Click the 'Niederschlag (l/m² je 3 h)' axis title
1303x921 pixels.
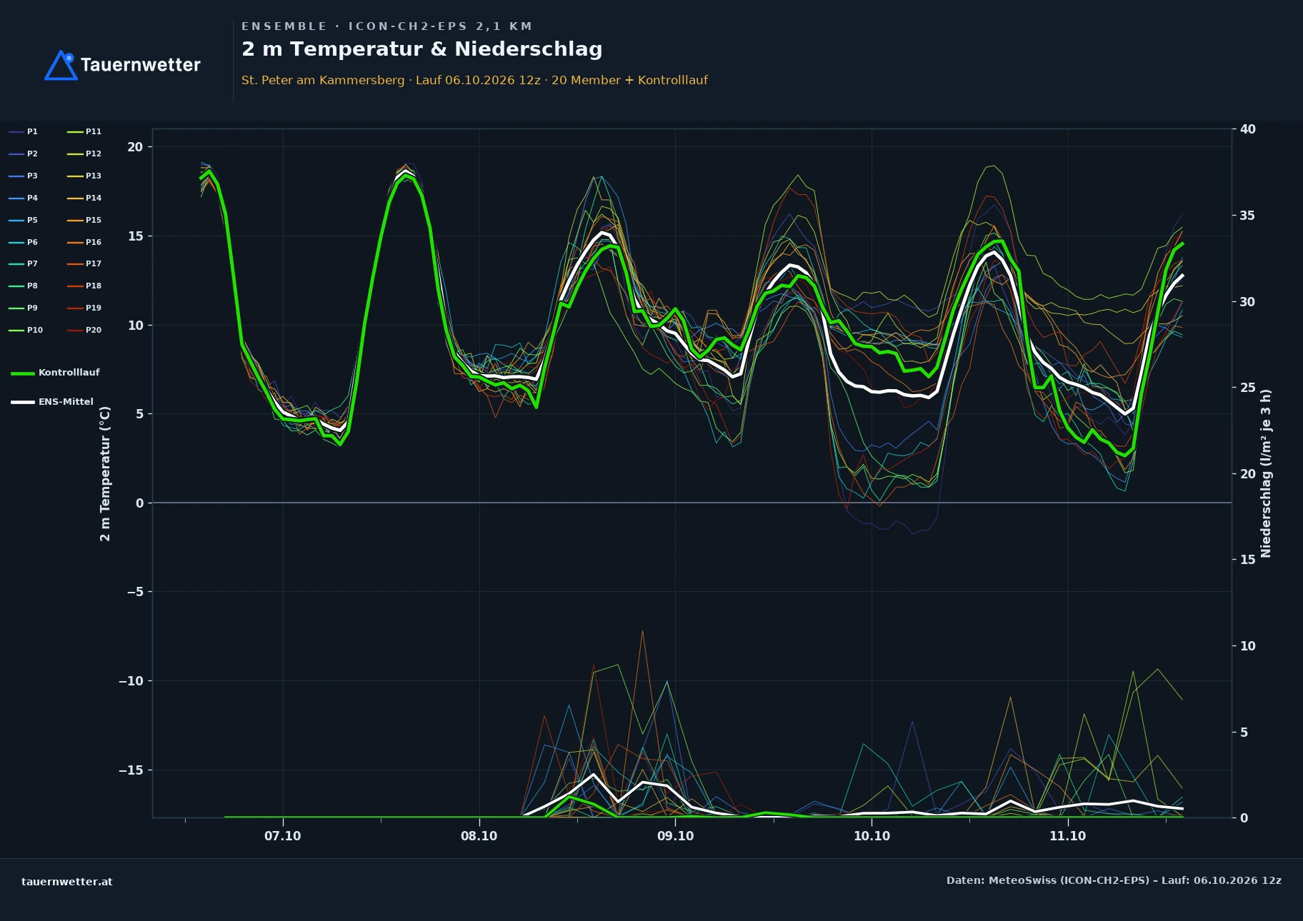click(x=1266, y=473)
